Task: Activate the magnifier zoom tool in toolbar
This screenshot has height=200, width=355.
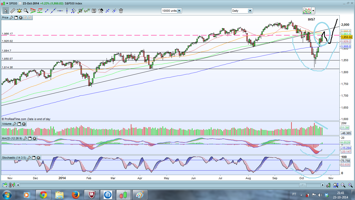Action: pyautogui.click(x=26, y=11)
